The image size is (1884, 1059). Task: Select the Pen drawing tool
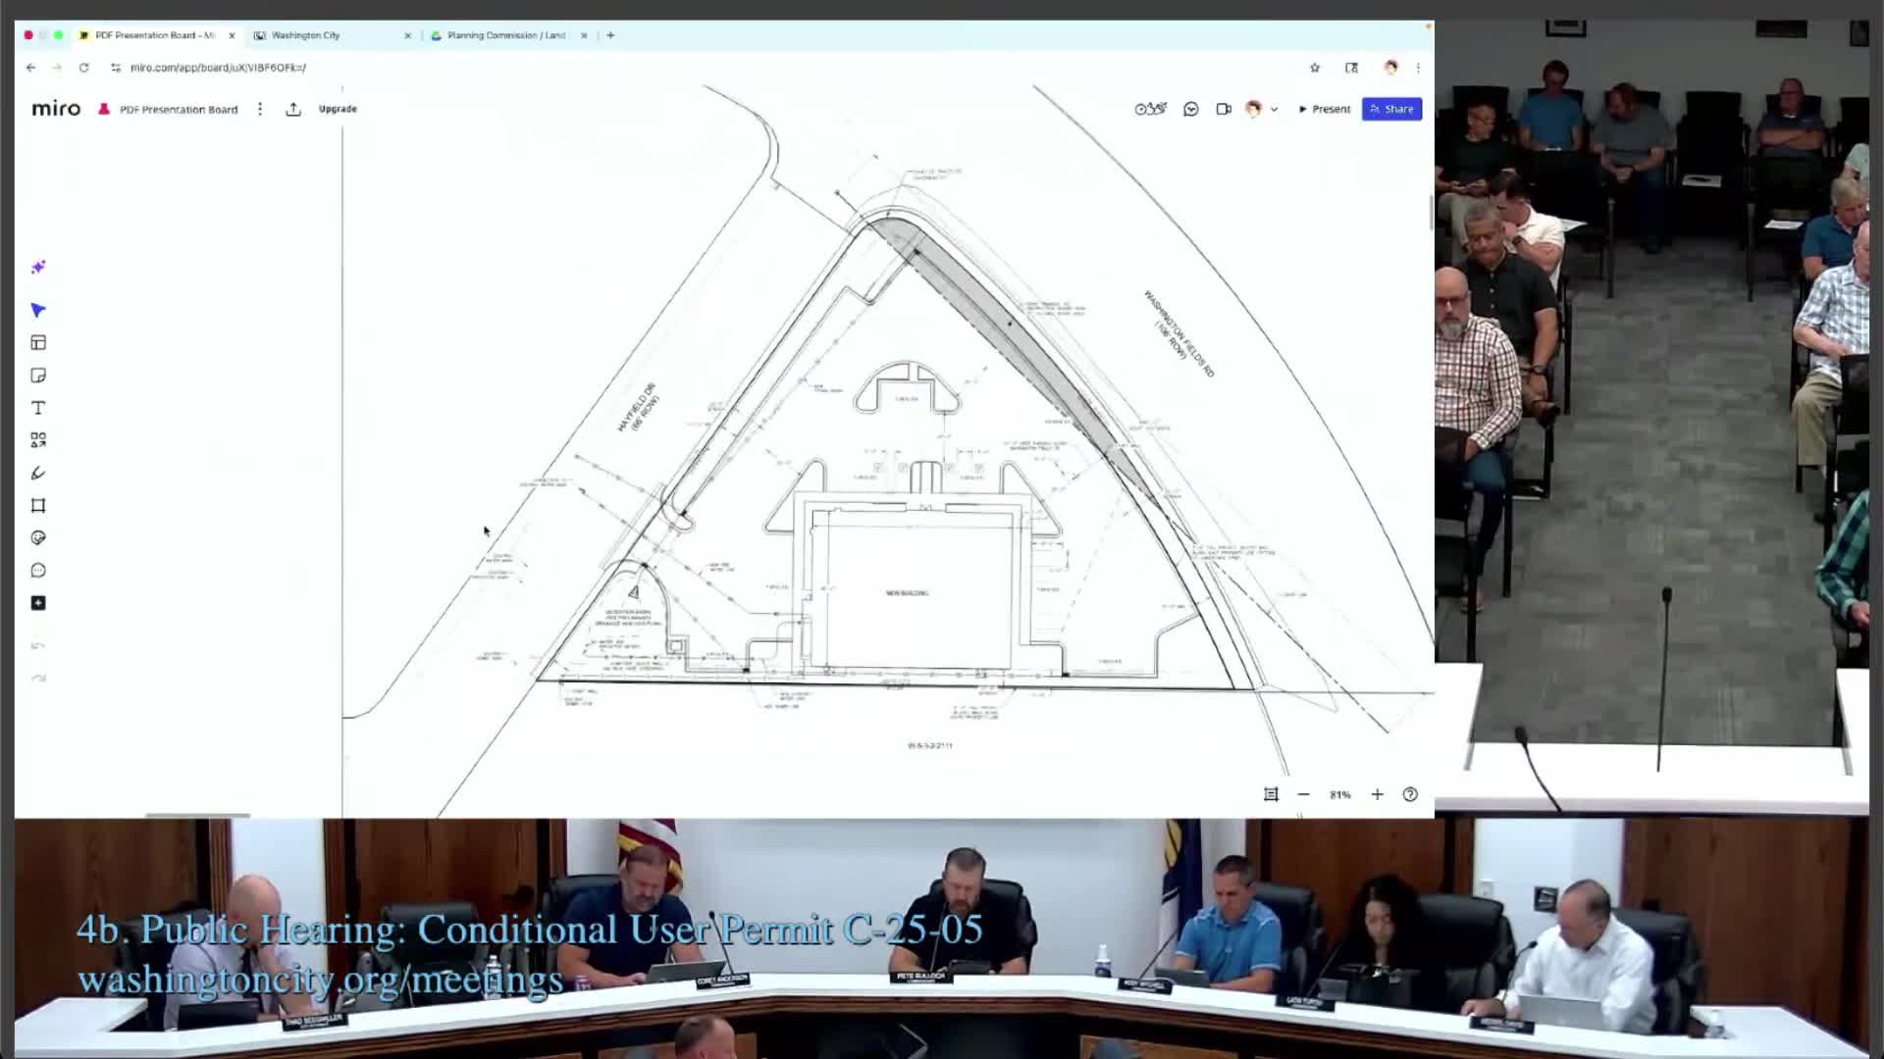38,473
